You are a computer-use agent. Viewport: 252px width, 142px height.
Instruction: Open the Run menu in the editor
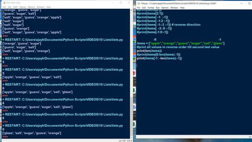point(157,8)
